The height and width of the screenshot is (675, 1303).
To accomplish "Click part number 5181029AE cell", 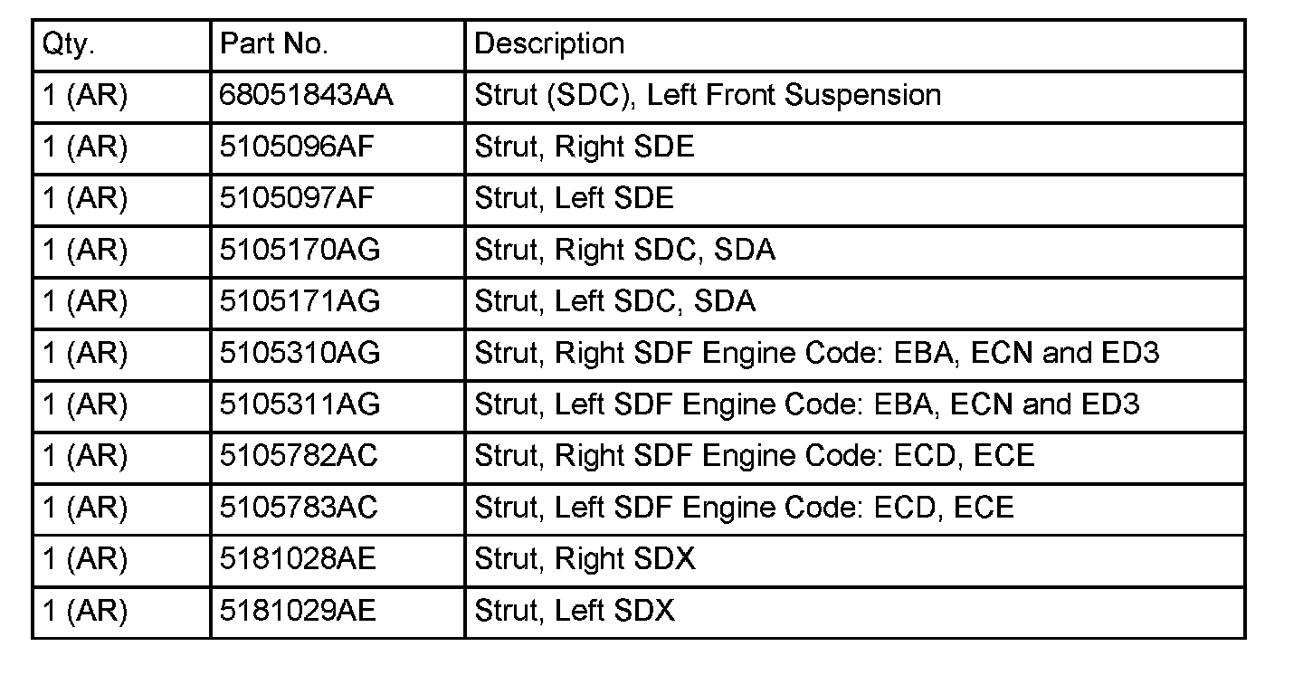I will (x=298, y=611).
